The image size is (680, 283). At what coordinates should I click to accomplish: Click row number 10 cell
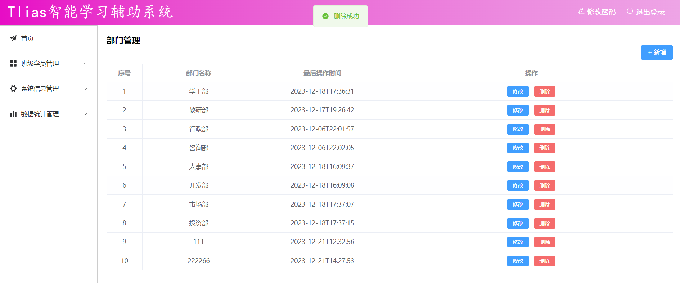pyautogui.click(x=125, y=261)
